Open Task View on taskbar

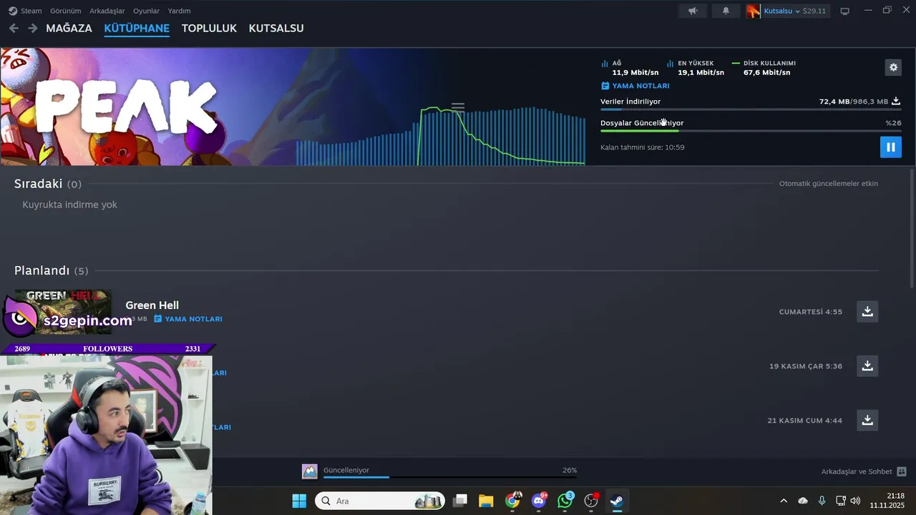tap(460, 501)
